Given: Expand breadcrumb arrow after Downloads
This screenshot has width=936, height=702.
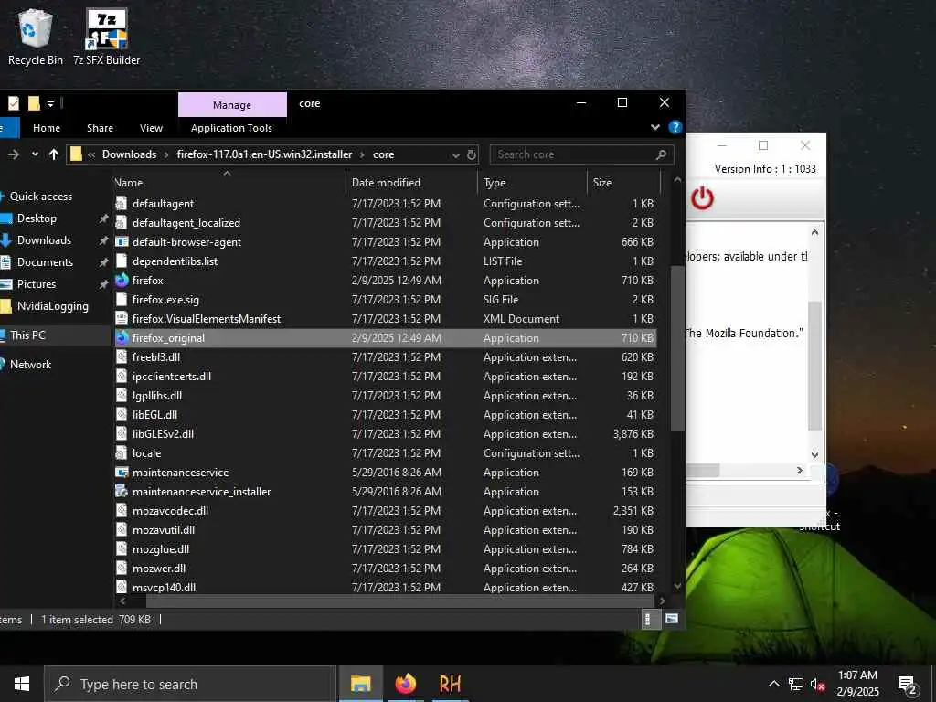Looking at the screenshot, I should point(166,154).
